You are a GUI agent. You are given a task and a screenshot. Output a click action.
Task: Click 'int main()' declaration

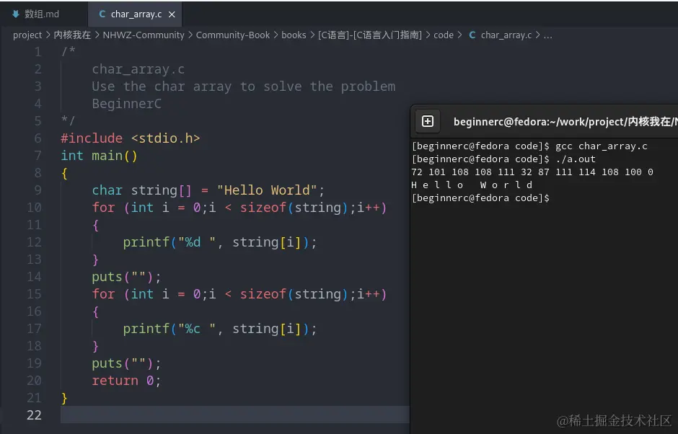[x=99, y=156]
